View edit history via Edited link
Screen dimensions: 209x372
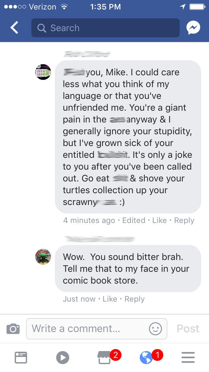pos(134,220)
